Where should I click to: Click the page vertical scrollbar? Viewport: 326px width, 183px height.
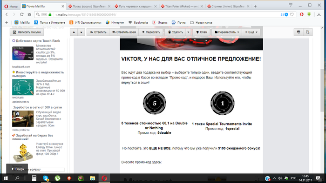[322, 91]
